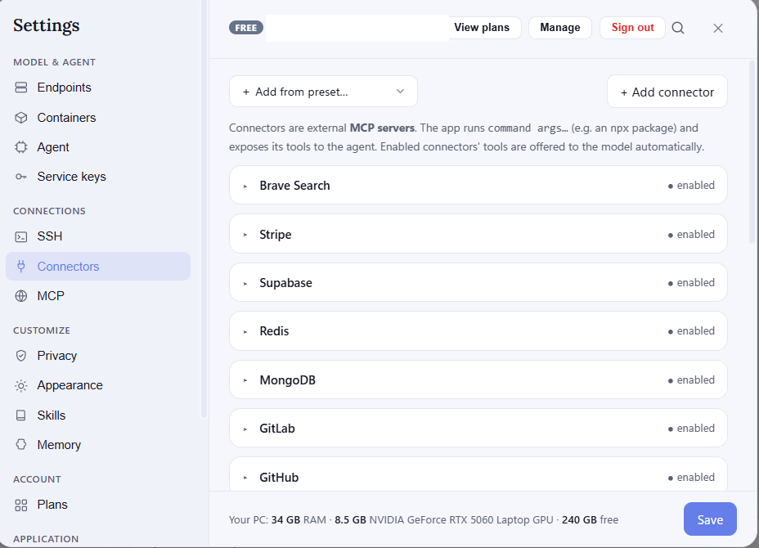
Task: Open settings search with magnifier icon
Action: click(678, 28)
